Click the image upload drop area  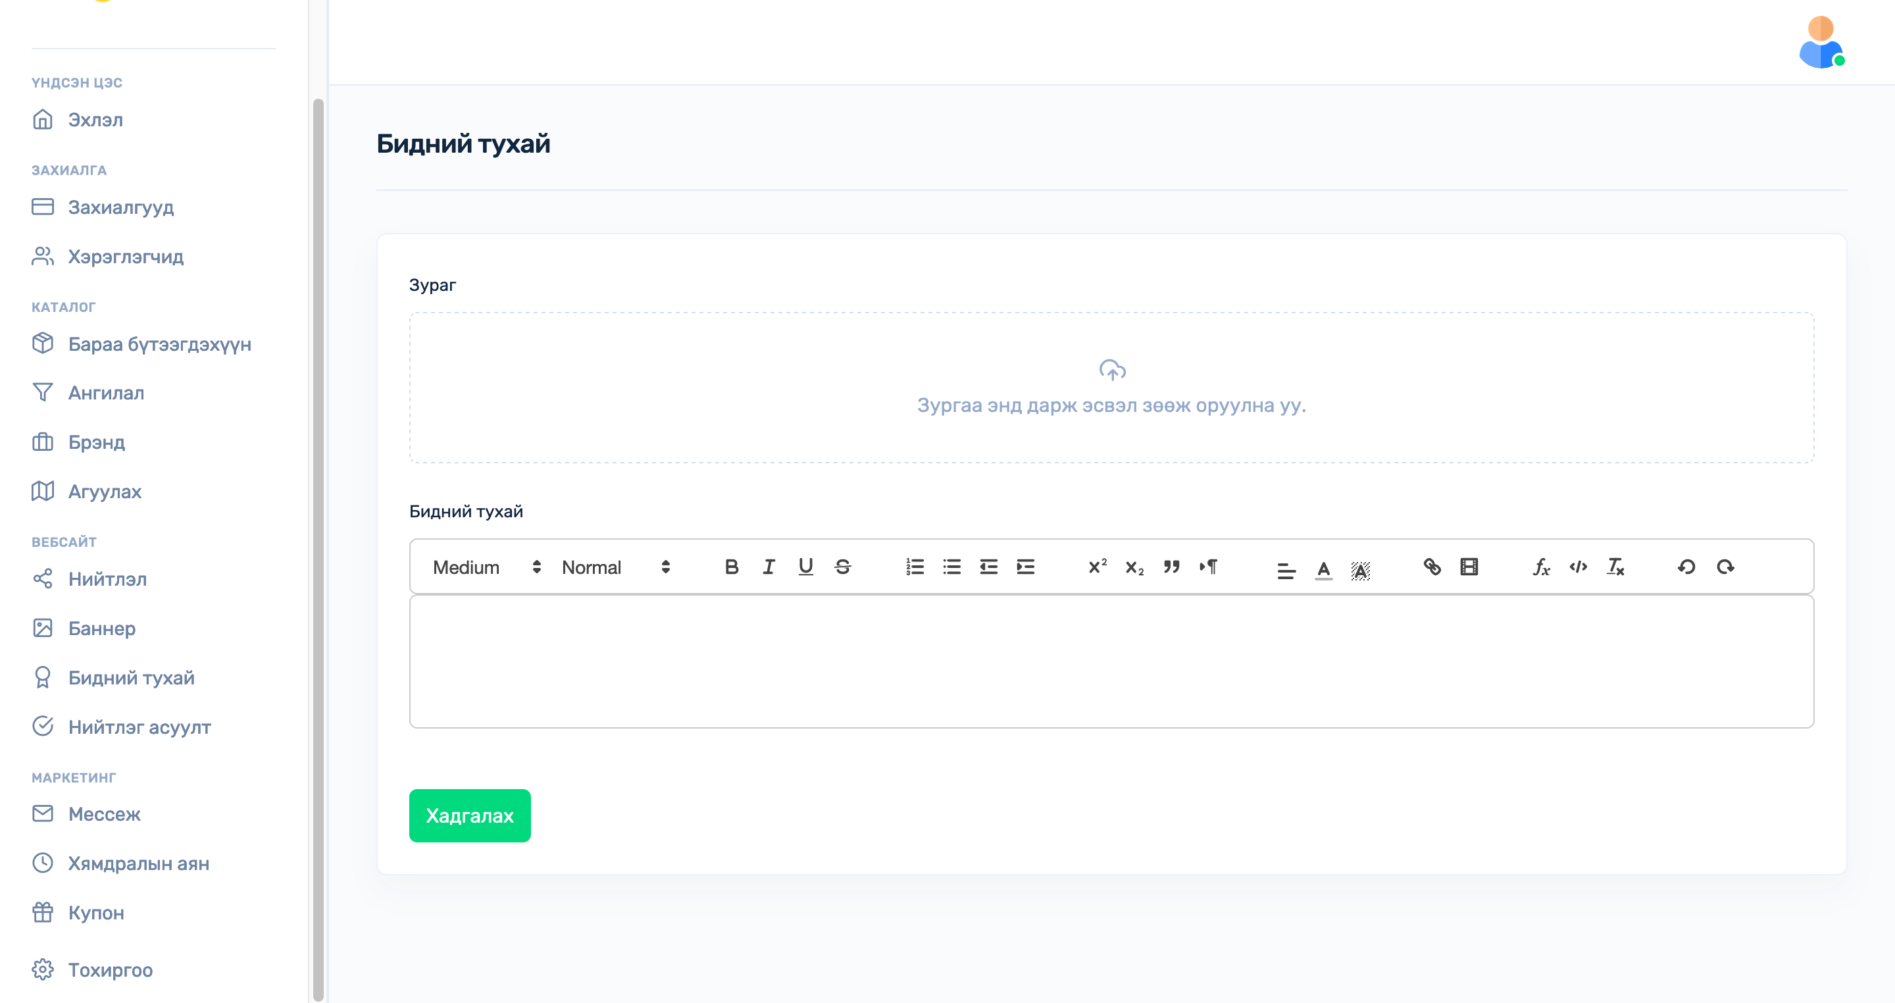pyautogui.click(x=1111, y=388)
